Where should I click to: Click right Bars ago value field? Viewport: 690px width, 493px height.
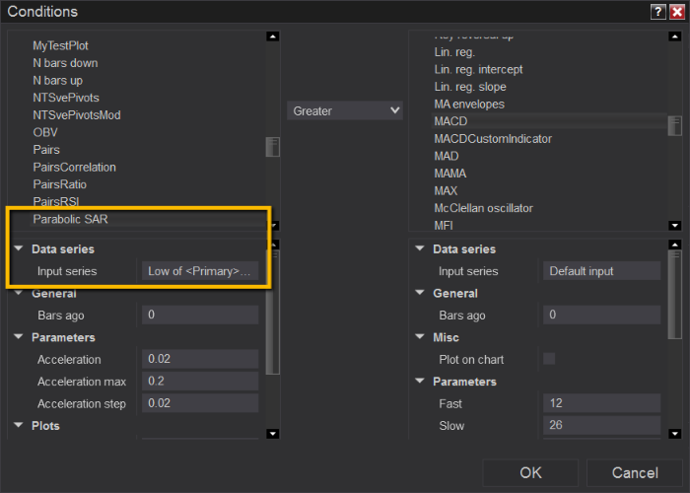(601, 315)
